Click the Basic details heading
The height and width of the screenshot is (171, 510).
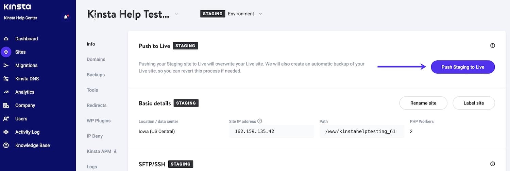pyautogui.click(x=155, y=103)
